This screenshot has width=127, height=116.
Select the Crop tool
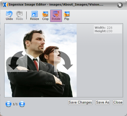(45, 16)
